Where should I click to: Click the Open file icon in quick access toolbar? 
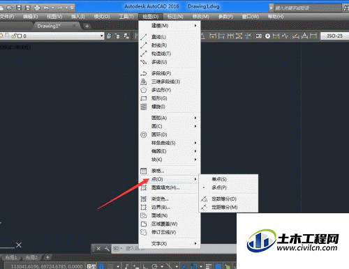coord(10,8)
